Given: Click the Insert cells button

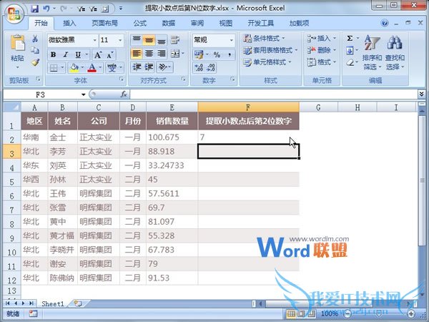Looking at the screenshot, I should 321,39.
